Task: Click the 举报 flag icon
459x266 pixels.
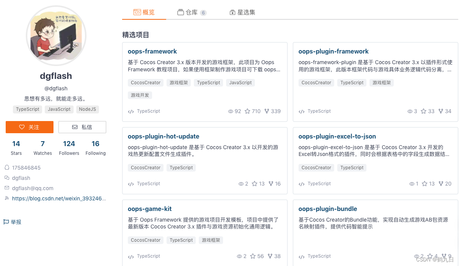Action: click(6, 222)
